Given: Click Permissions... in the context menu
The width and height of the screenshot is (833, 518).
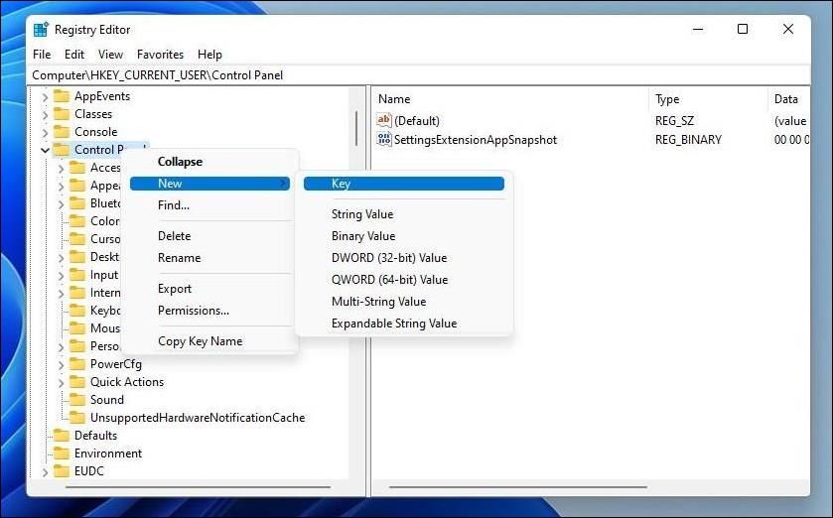Looking at the screenshot, I should (x=194, y=311).
